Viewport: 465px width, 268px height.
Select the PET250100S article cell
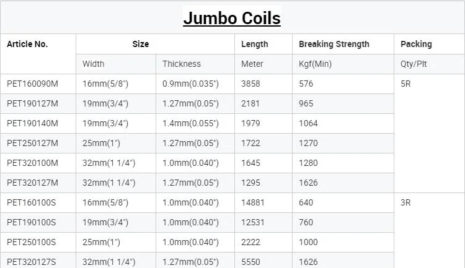[x=32, y=242]
